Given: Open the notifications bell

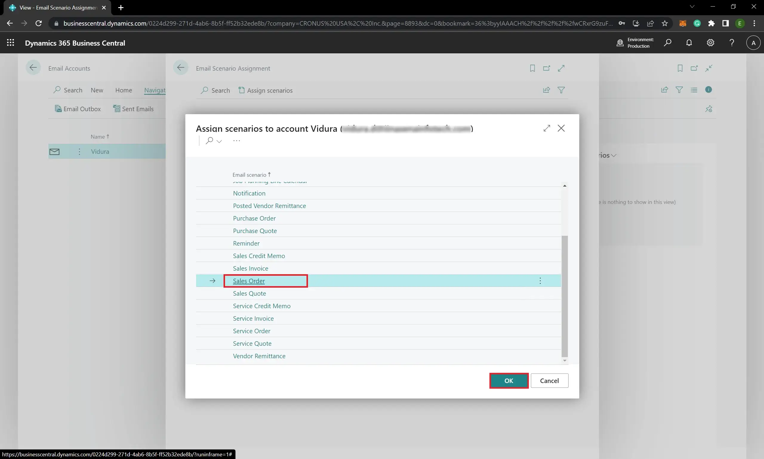Looking at the screenshot, I should (x=689, y=43).
